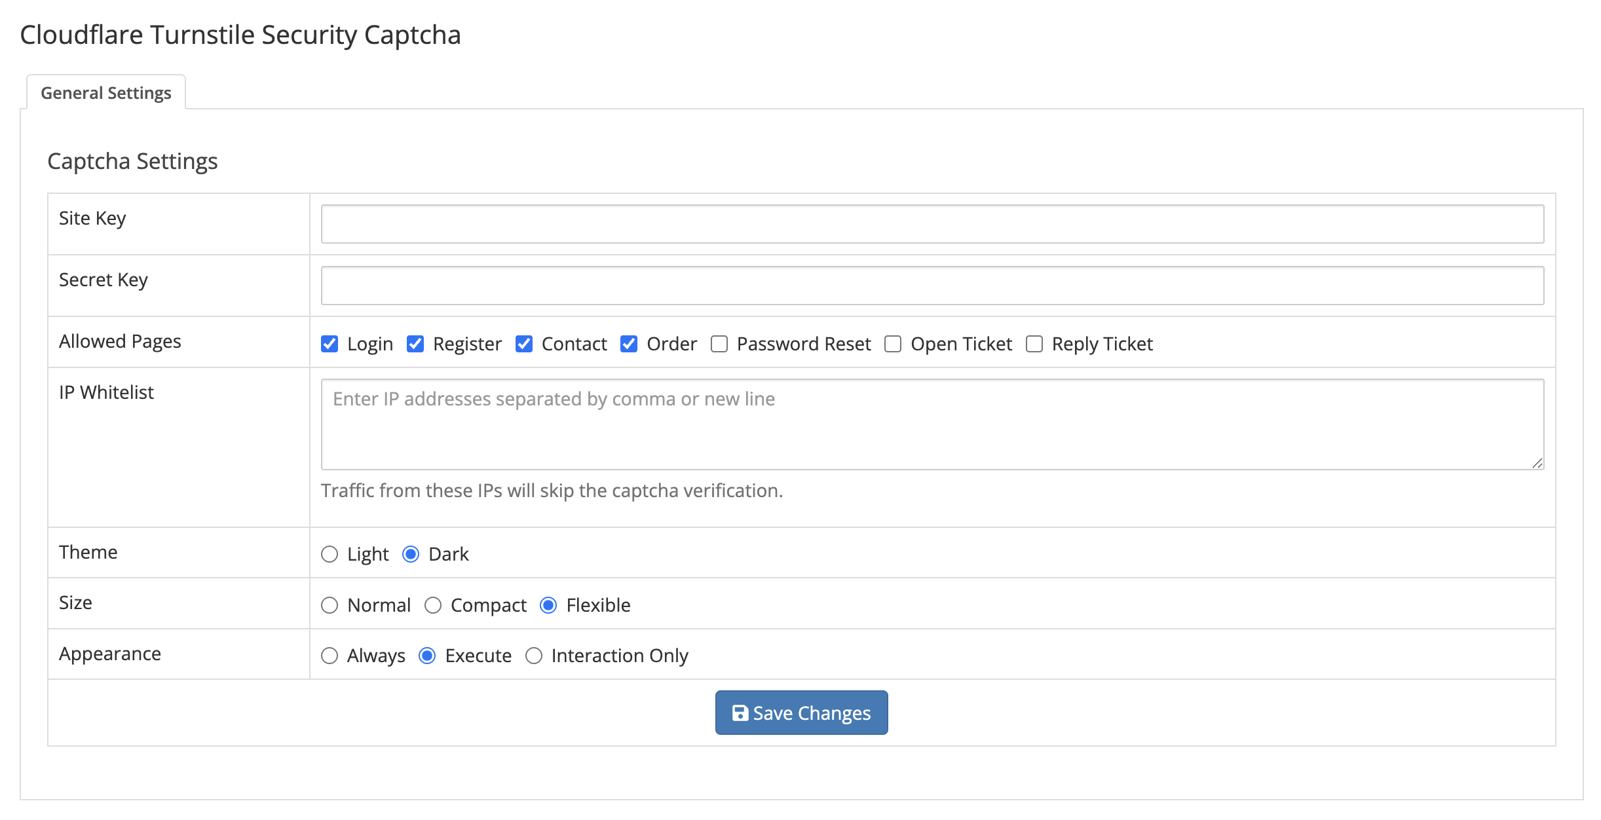This screenshot has width=1601, height=820.
Task: Choose the Interaction Only appearance
Action: [x=534, y=656]
